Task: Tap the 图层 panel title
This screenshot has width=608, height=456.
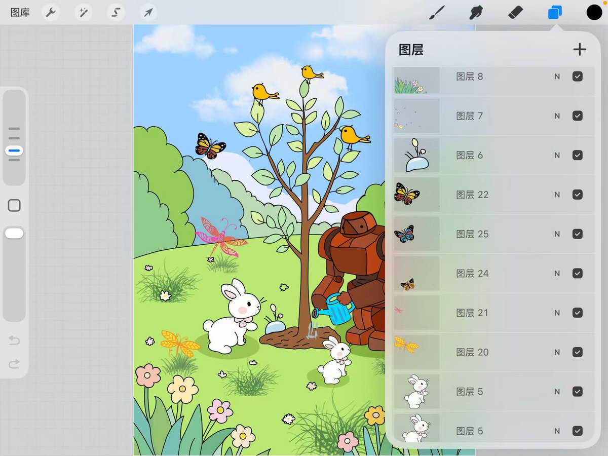Action: [411, 50]
